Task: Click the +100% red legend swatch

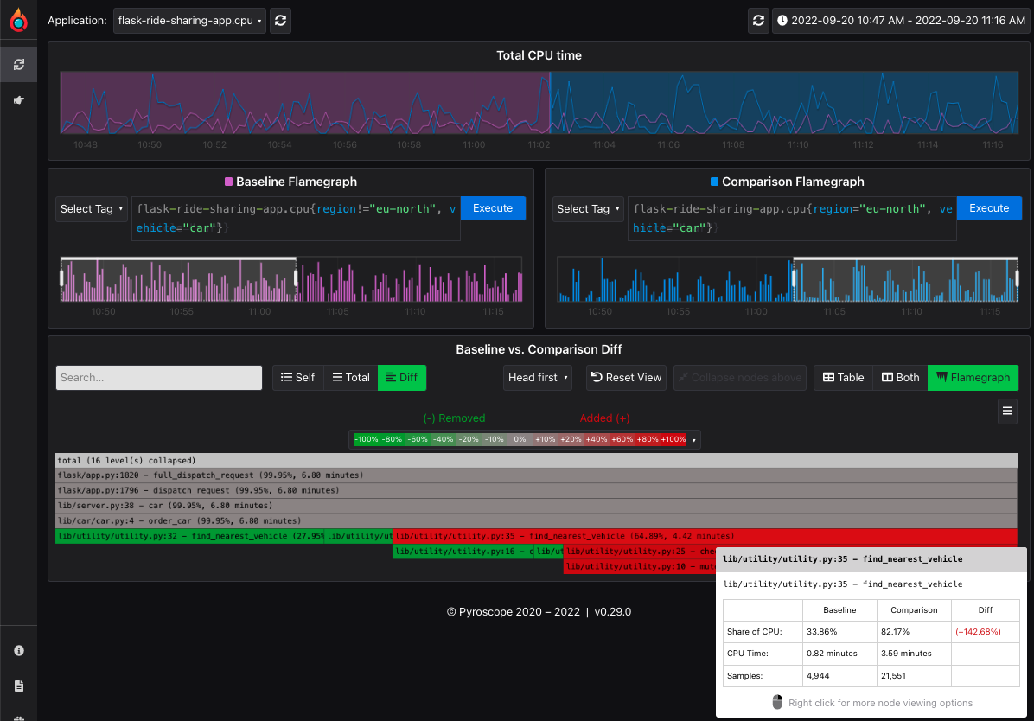Action: 673,439
